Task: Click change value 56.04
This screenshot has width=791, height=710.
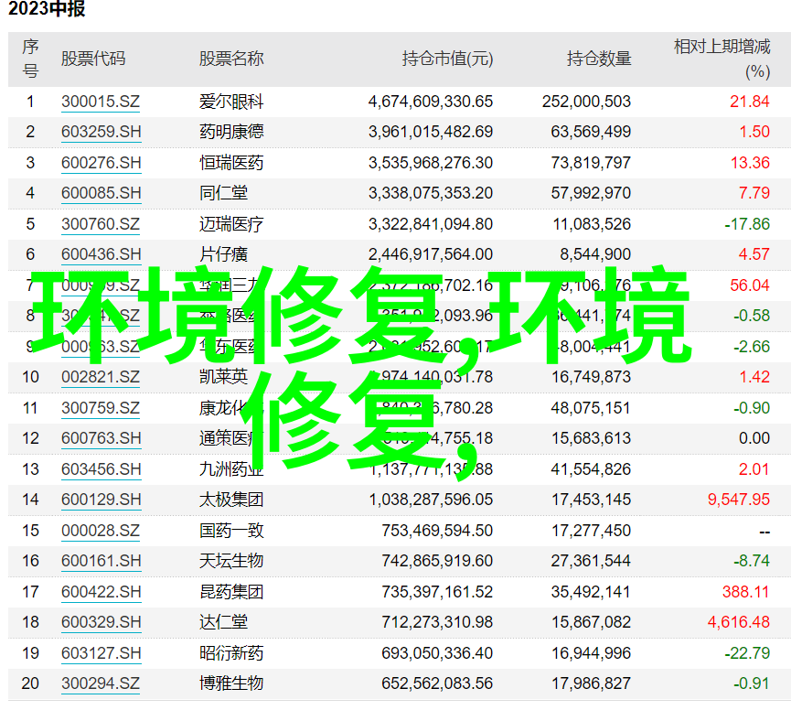Action: [750, 285]
